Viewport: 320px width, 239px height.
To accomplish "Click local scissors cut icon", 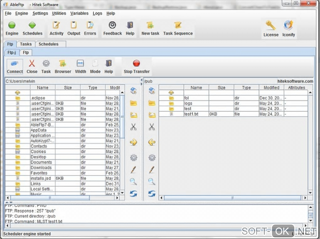I will 133,127.
